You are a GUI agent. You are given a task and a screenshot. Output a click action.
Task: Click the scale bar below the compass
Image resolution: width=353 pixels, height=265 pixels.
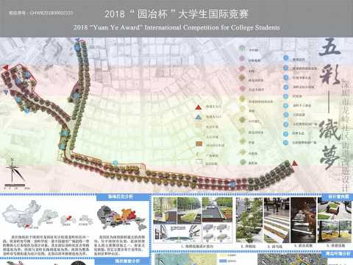17,185
